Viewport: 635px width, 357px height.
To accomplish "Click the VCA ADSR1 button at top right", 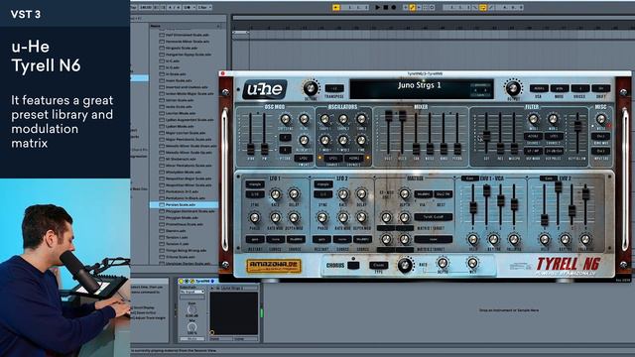I will click(539, 88).
